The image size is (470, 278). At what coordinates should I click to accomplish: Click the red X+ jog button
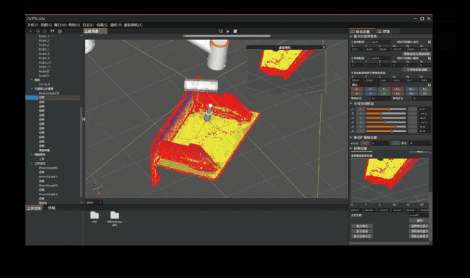click(x=357, y=89)
